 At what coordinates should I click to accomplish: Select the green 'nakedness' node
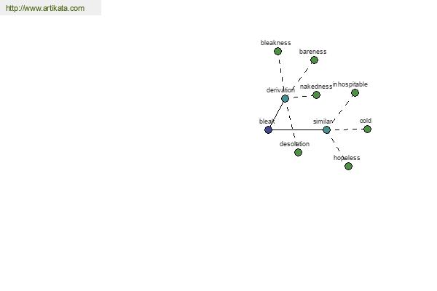[x=316, y=95]
